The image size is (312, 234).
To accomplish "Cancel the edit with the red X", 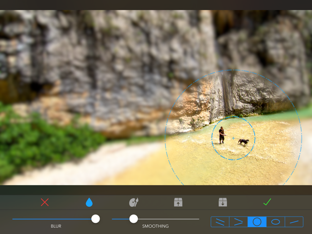I will pyautogui.click(x=45, y=202).
